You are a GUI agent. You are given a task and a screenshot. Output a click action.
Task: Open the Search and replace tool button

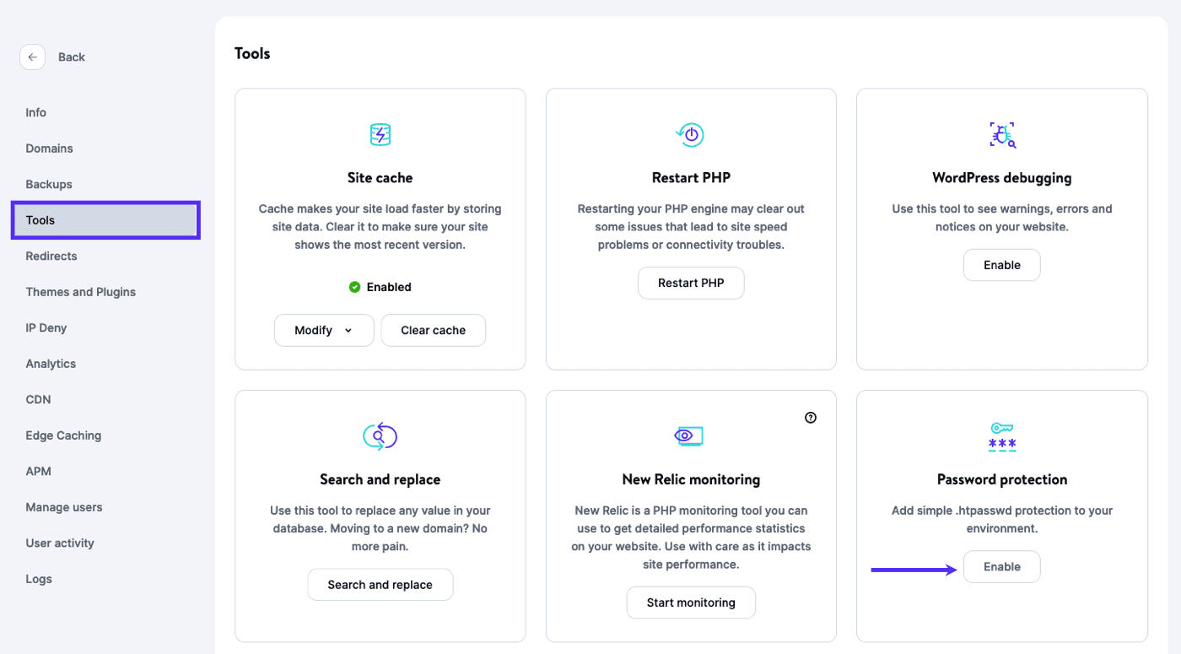click(380, 585)
